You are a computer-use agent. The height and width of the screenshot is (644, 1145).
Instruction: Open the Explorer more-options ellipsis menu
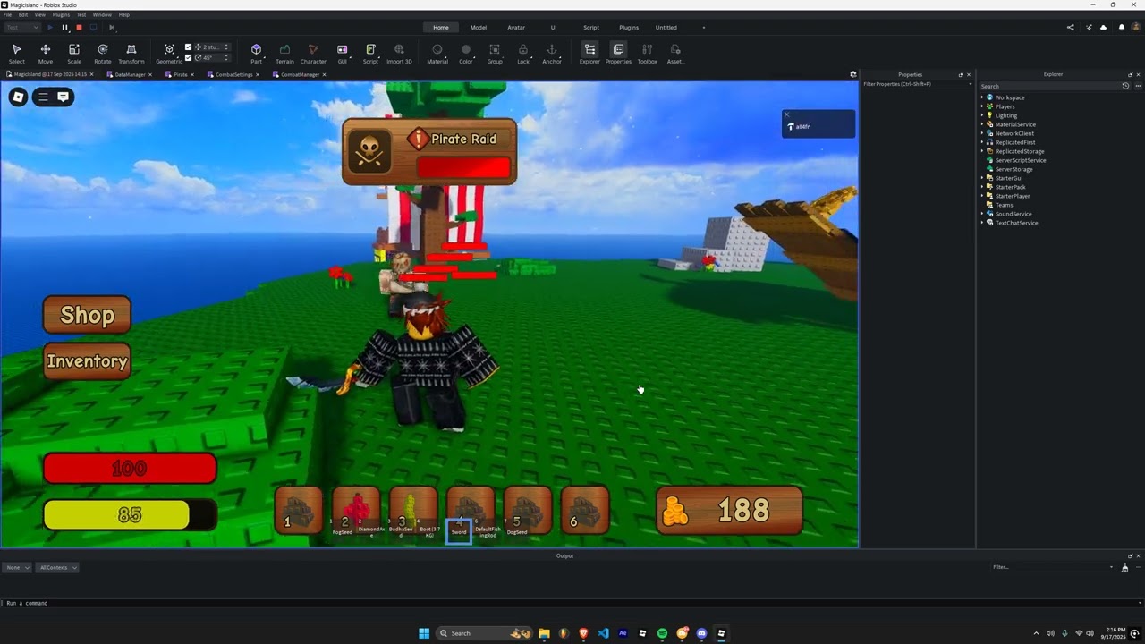pyautogui.click(x=1138, y=86)
